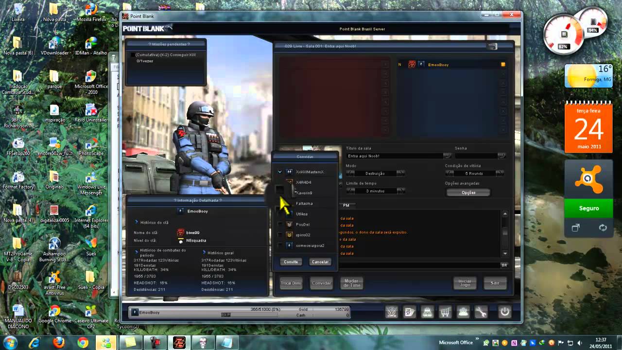
Task: Open the avast! gadget icon
Action: pyautogui.click(x=588, y=180)
